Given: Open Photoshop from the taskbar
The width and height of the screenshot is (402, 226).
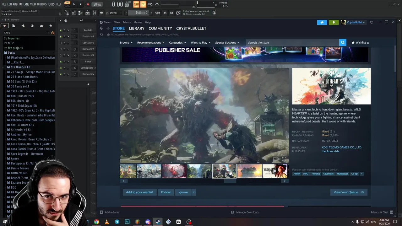Looking at the screenshot, I should click(x=127, y=222).
